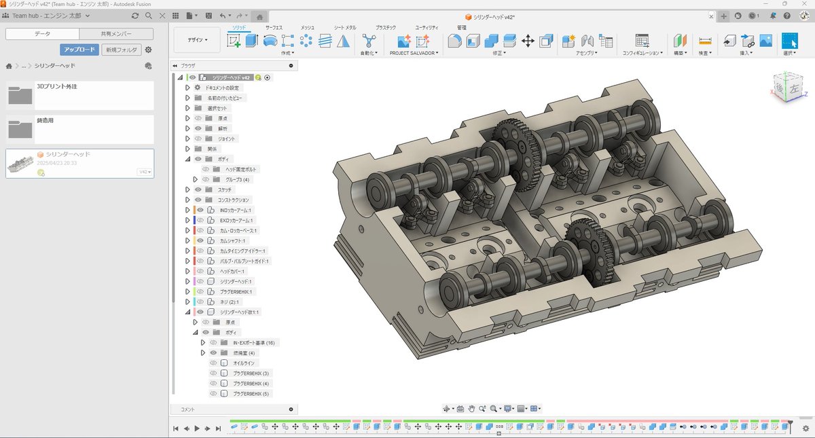Hide the コンストラクション folder
Image resolution: width=815 pixels, height=438 pixels.
(198, 200)
